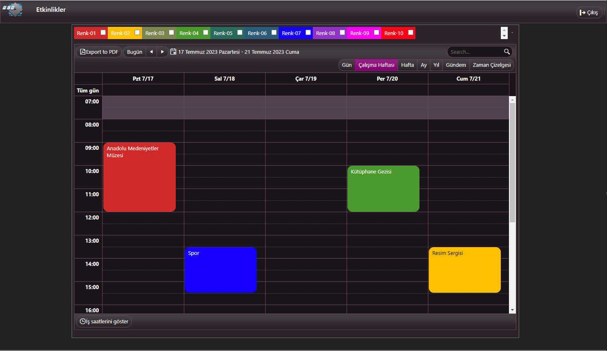607x351 pixels.
Task: Click the exit arrow icon
Action: (x=583, y=13)
